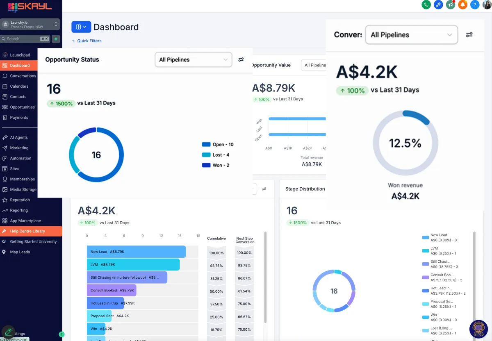Screen dimensions: 492x341
Task: Open All Pipelines dropdown in Conversion card
Action: click(411, 35)
